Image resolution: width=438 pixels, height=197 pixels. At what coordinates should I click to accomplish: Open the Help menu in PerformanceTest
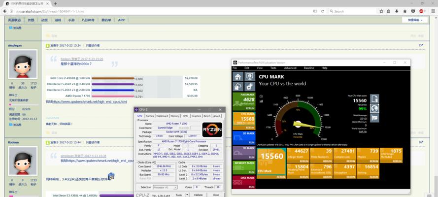coord(324,68)
